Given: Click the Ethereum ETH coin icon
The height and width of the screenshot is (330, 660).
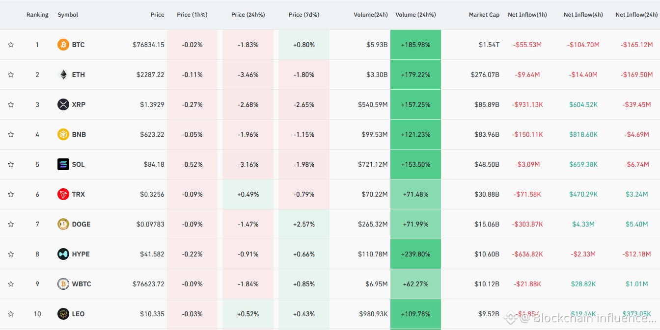Looking at the screenshot, I should [x=63, y=75].
